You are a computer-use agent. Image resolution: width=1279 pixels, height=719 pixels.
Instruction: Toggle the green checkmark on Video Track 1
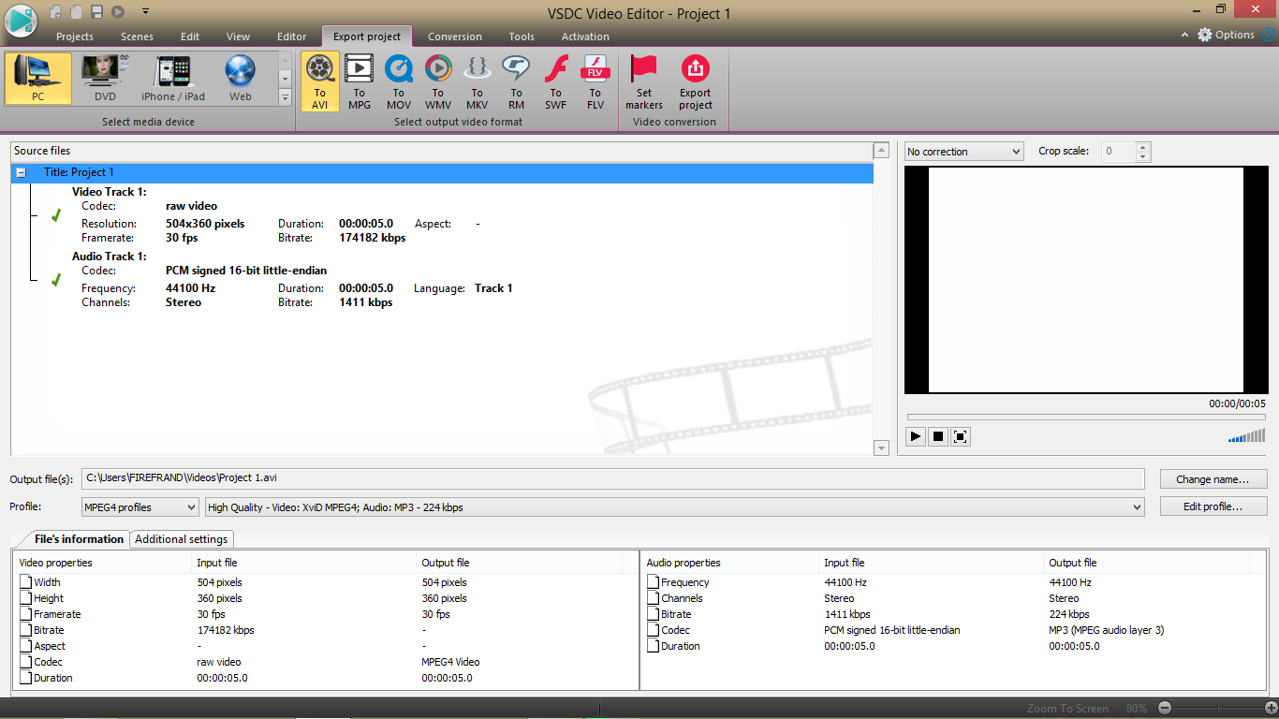tap(54, 215)
